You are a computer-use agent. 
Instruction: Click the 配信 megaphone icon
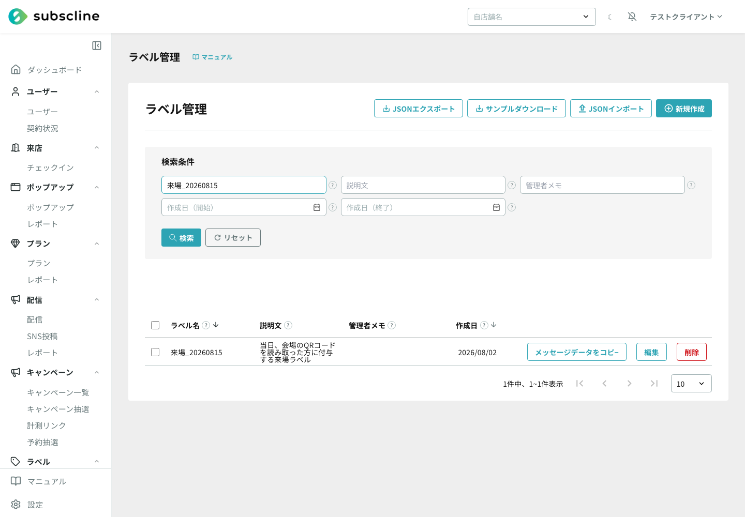pos(16,299)
